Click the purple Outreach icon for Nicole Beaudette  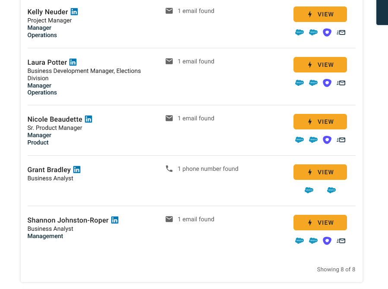pos(327,140)
